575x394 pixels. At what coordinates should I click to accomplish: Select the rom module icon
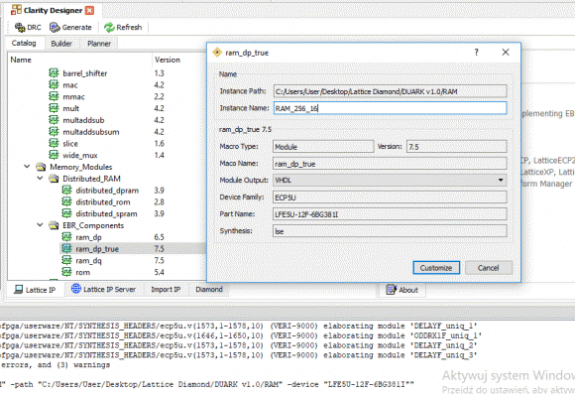[66, 272]
